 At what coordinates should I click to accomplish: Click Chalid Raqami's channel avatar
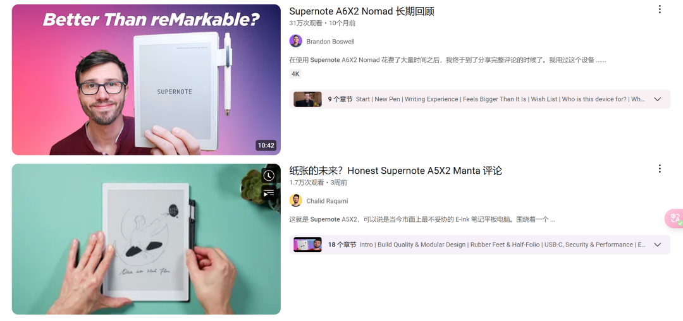(296, 200)
